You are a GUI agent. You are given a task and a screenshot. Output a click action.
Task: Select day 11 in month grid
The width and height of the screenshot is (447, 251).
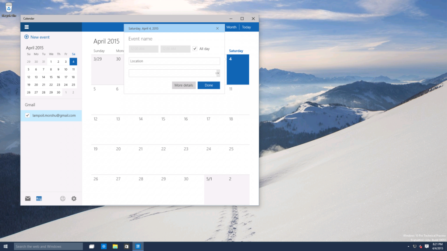[x=238, y=100]
